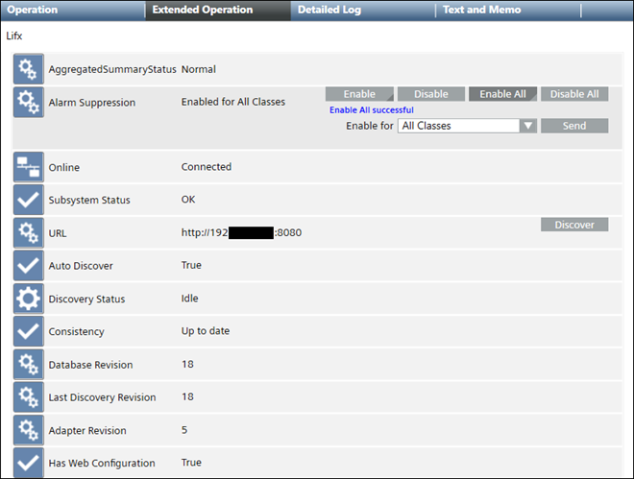Select the Operation tab
Screen dimensions: 634x479
[x=33, y=10]
